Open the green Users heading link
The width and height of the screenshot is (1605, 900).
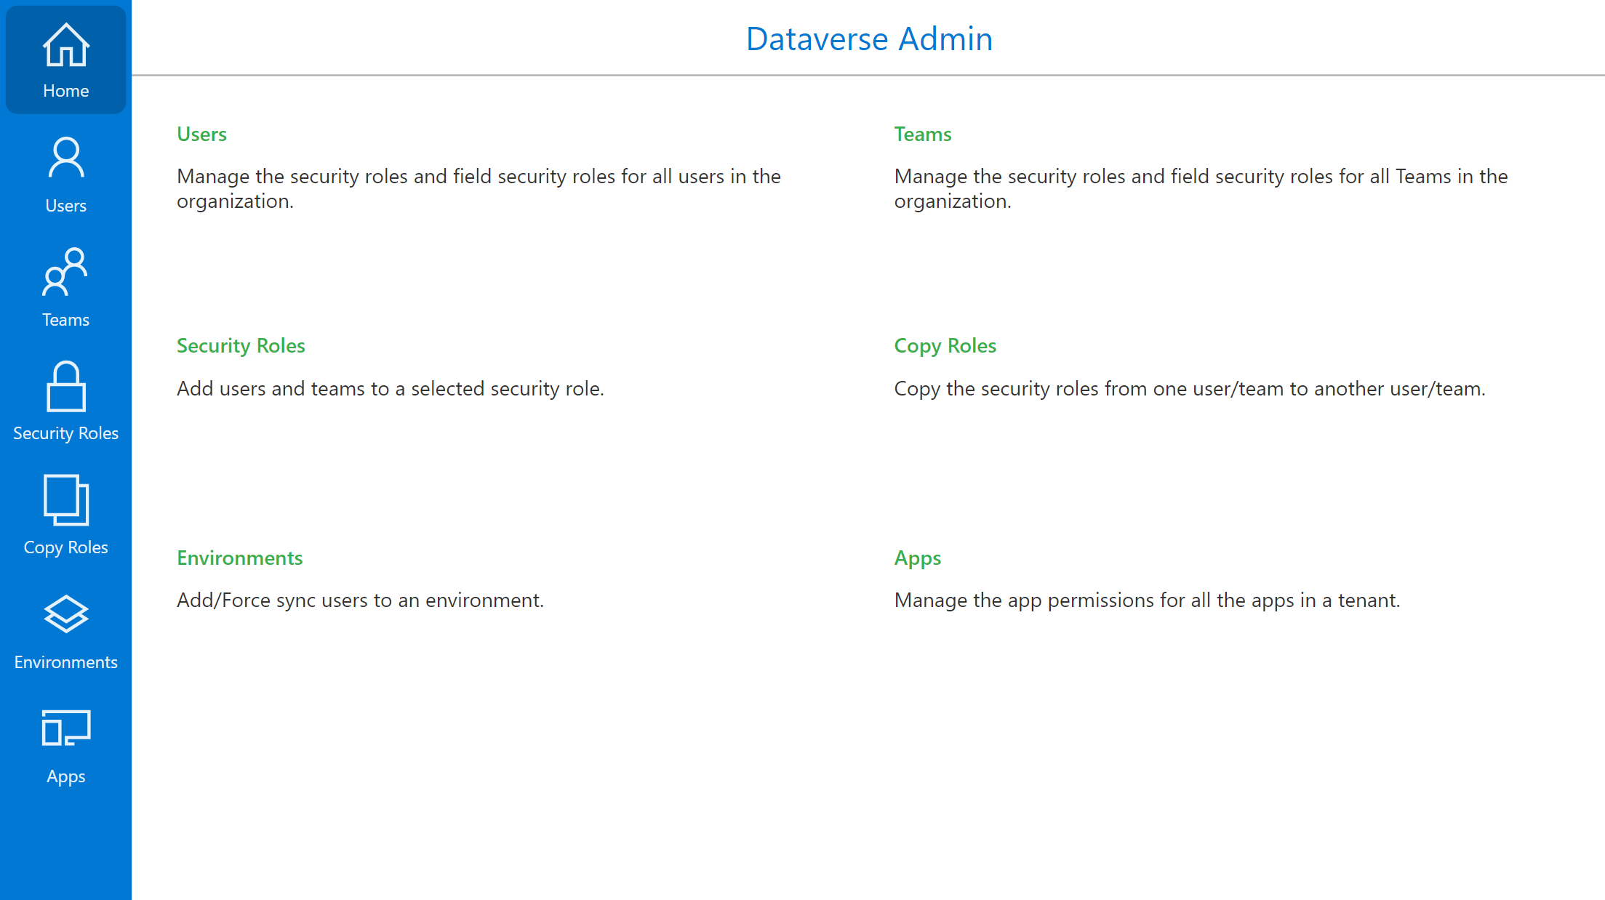point(201,134)
